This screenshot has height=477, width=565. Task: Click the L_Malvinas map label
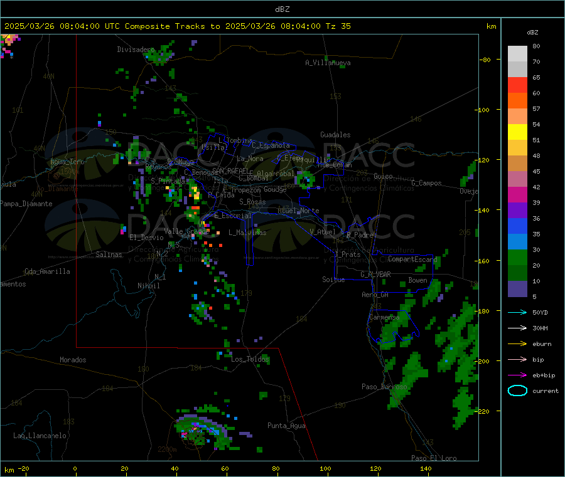click(247, 233)
